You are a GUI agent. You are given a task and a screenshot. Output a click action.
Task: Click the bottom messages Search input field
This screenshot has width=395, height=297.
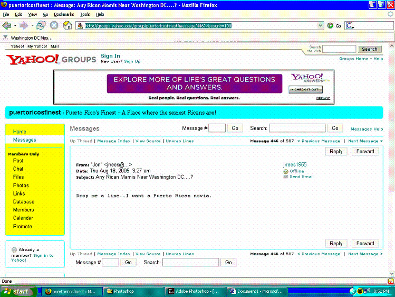pos(191,262)
